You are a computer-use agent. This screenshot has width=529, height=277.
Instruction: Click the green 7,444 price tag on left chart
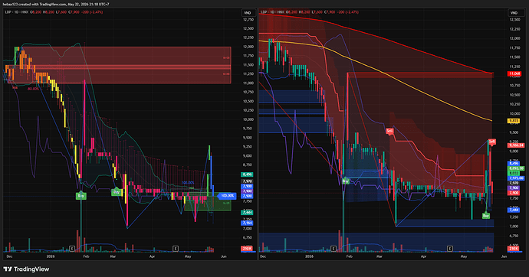248,213
